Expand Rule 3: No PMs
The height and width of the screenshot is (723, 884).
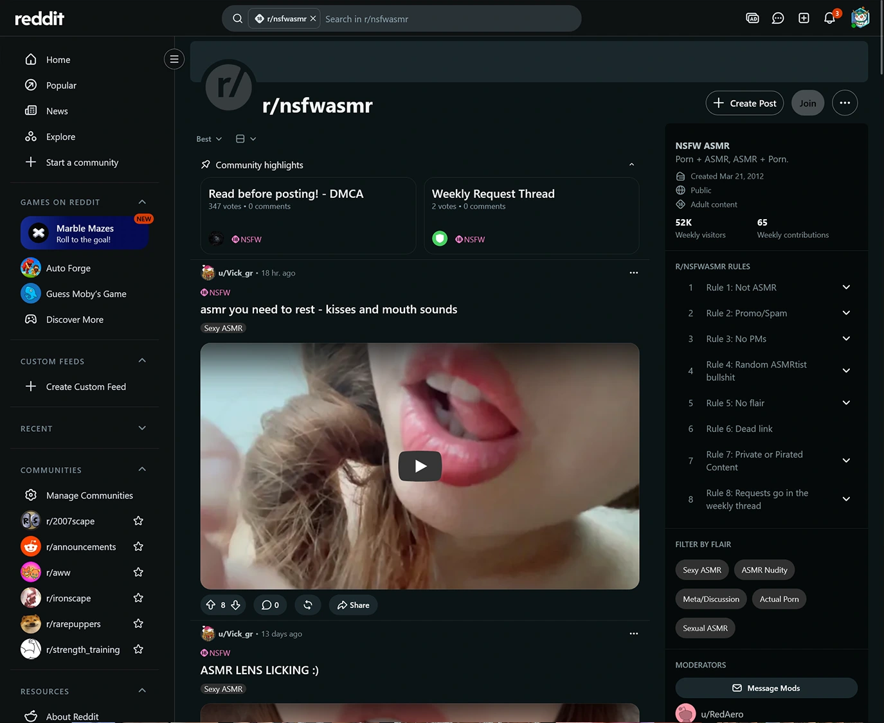[846, 339]
